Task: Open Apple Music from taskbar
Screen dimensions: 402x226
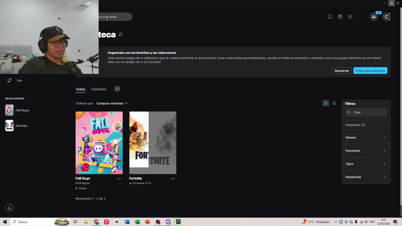Action: (106, 222)
